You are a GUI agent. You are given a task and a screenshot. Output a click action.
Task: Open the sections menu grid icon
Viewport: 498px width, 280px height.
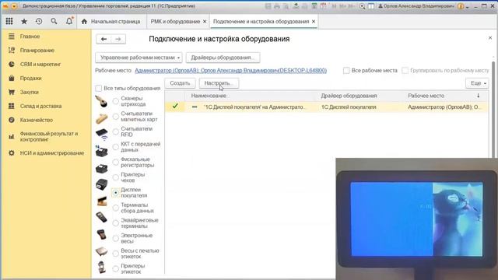coord(9,21)
